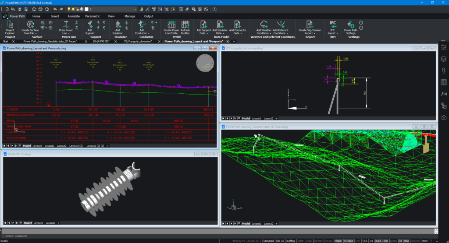Expand Add Support Data dropdown arrow
449x243 pixels.
tap(208, 33)
